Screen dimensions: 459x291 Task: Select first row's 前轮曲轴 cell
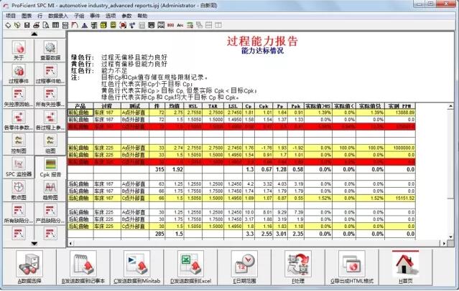click(80, 113)
